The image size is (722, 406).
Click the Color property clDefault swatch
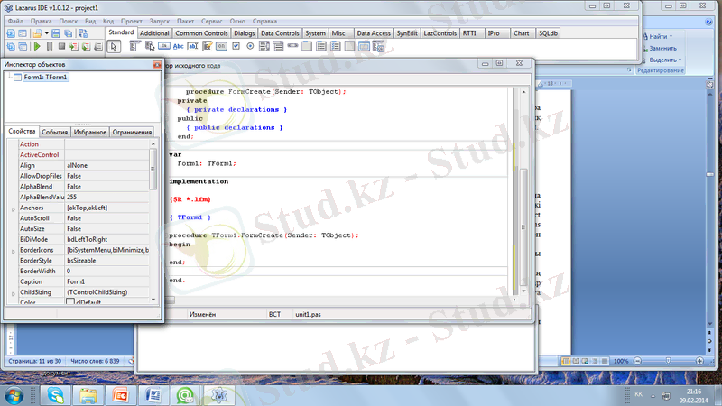tap(70, 303)
